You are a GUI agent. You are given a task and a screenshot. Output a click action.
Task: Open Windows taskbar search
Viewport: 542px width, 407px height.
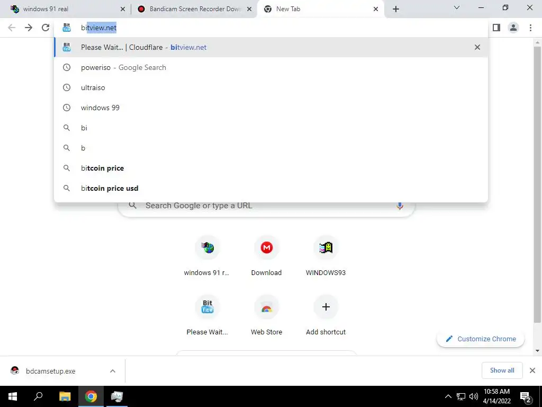coord(38,396)
